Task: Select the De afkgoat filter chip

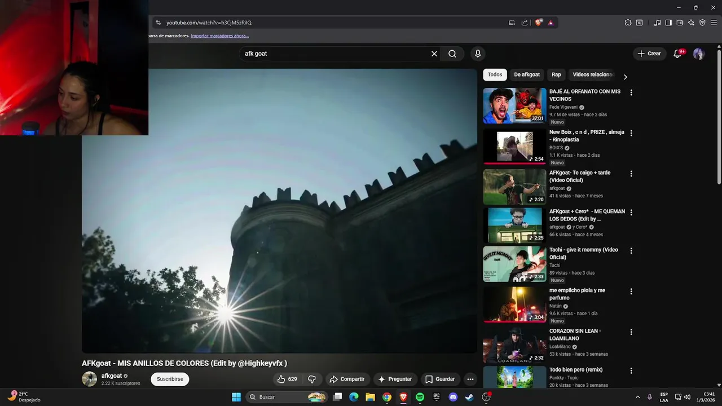Action: pyautogui.click(x=527, y=74)
